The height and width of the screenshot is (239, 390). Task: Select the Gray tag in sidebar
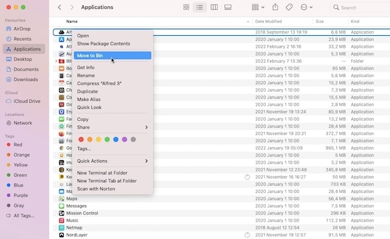tap(24, 206)
